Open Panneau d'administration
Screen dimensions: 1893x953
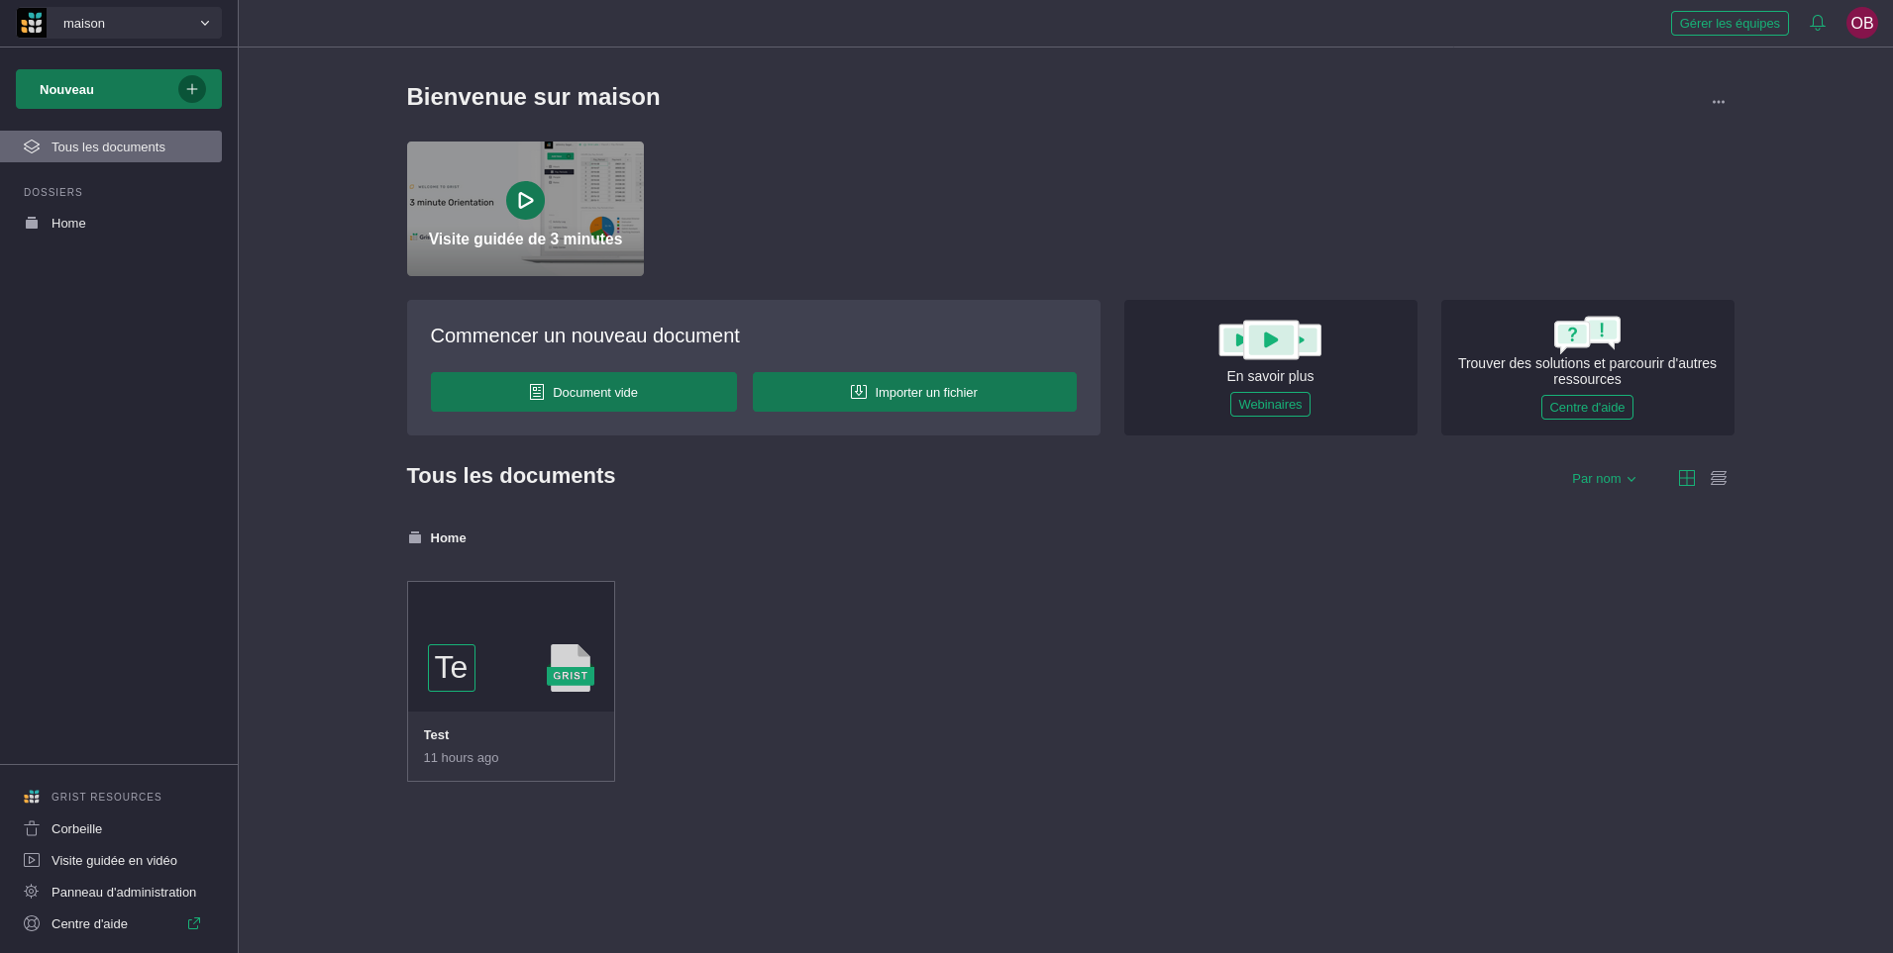click(111, 892)
